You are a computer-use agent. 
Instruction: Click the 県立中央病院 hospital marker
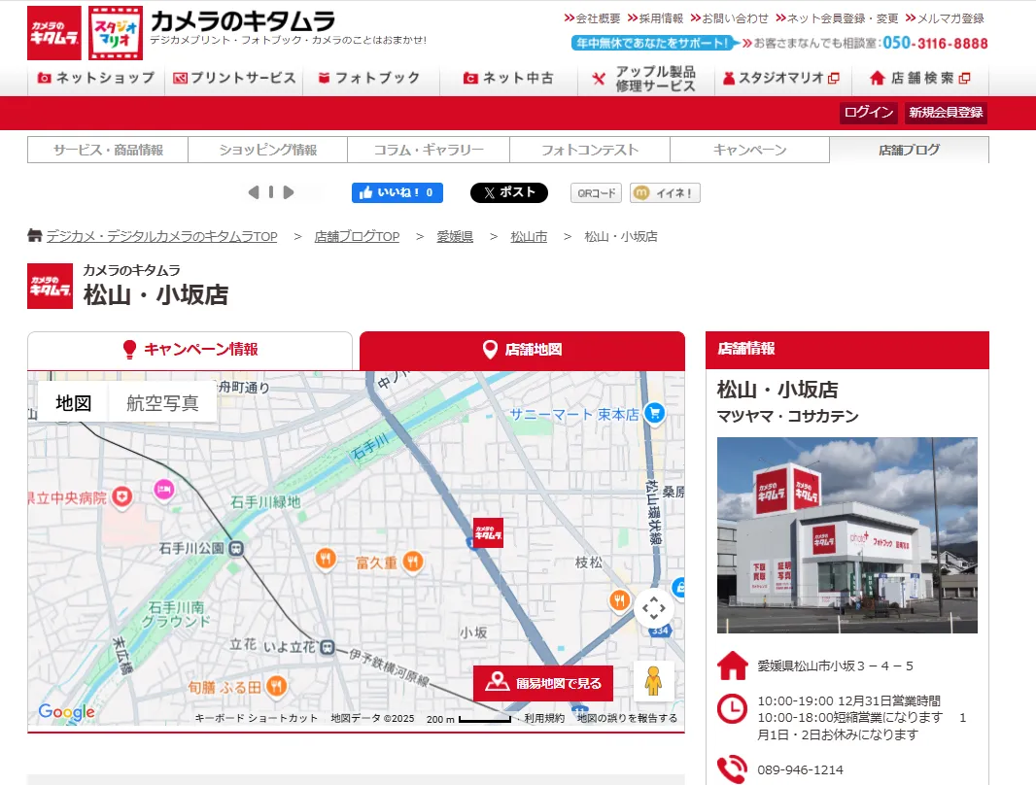pyautogui.click(x=121, y=497)
